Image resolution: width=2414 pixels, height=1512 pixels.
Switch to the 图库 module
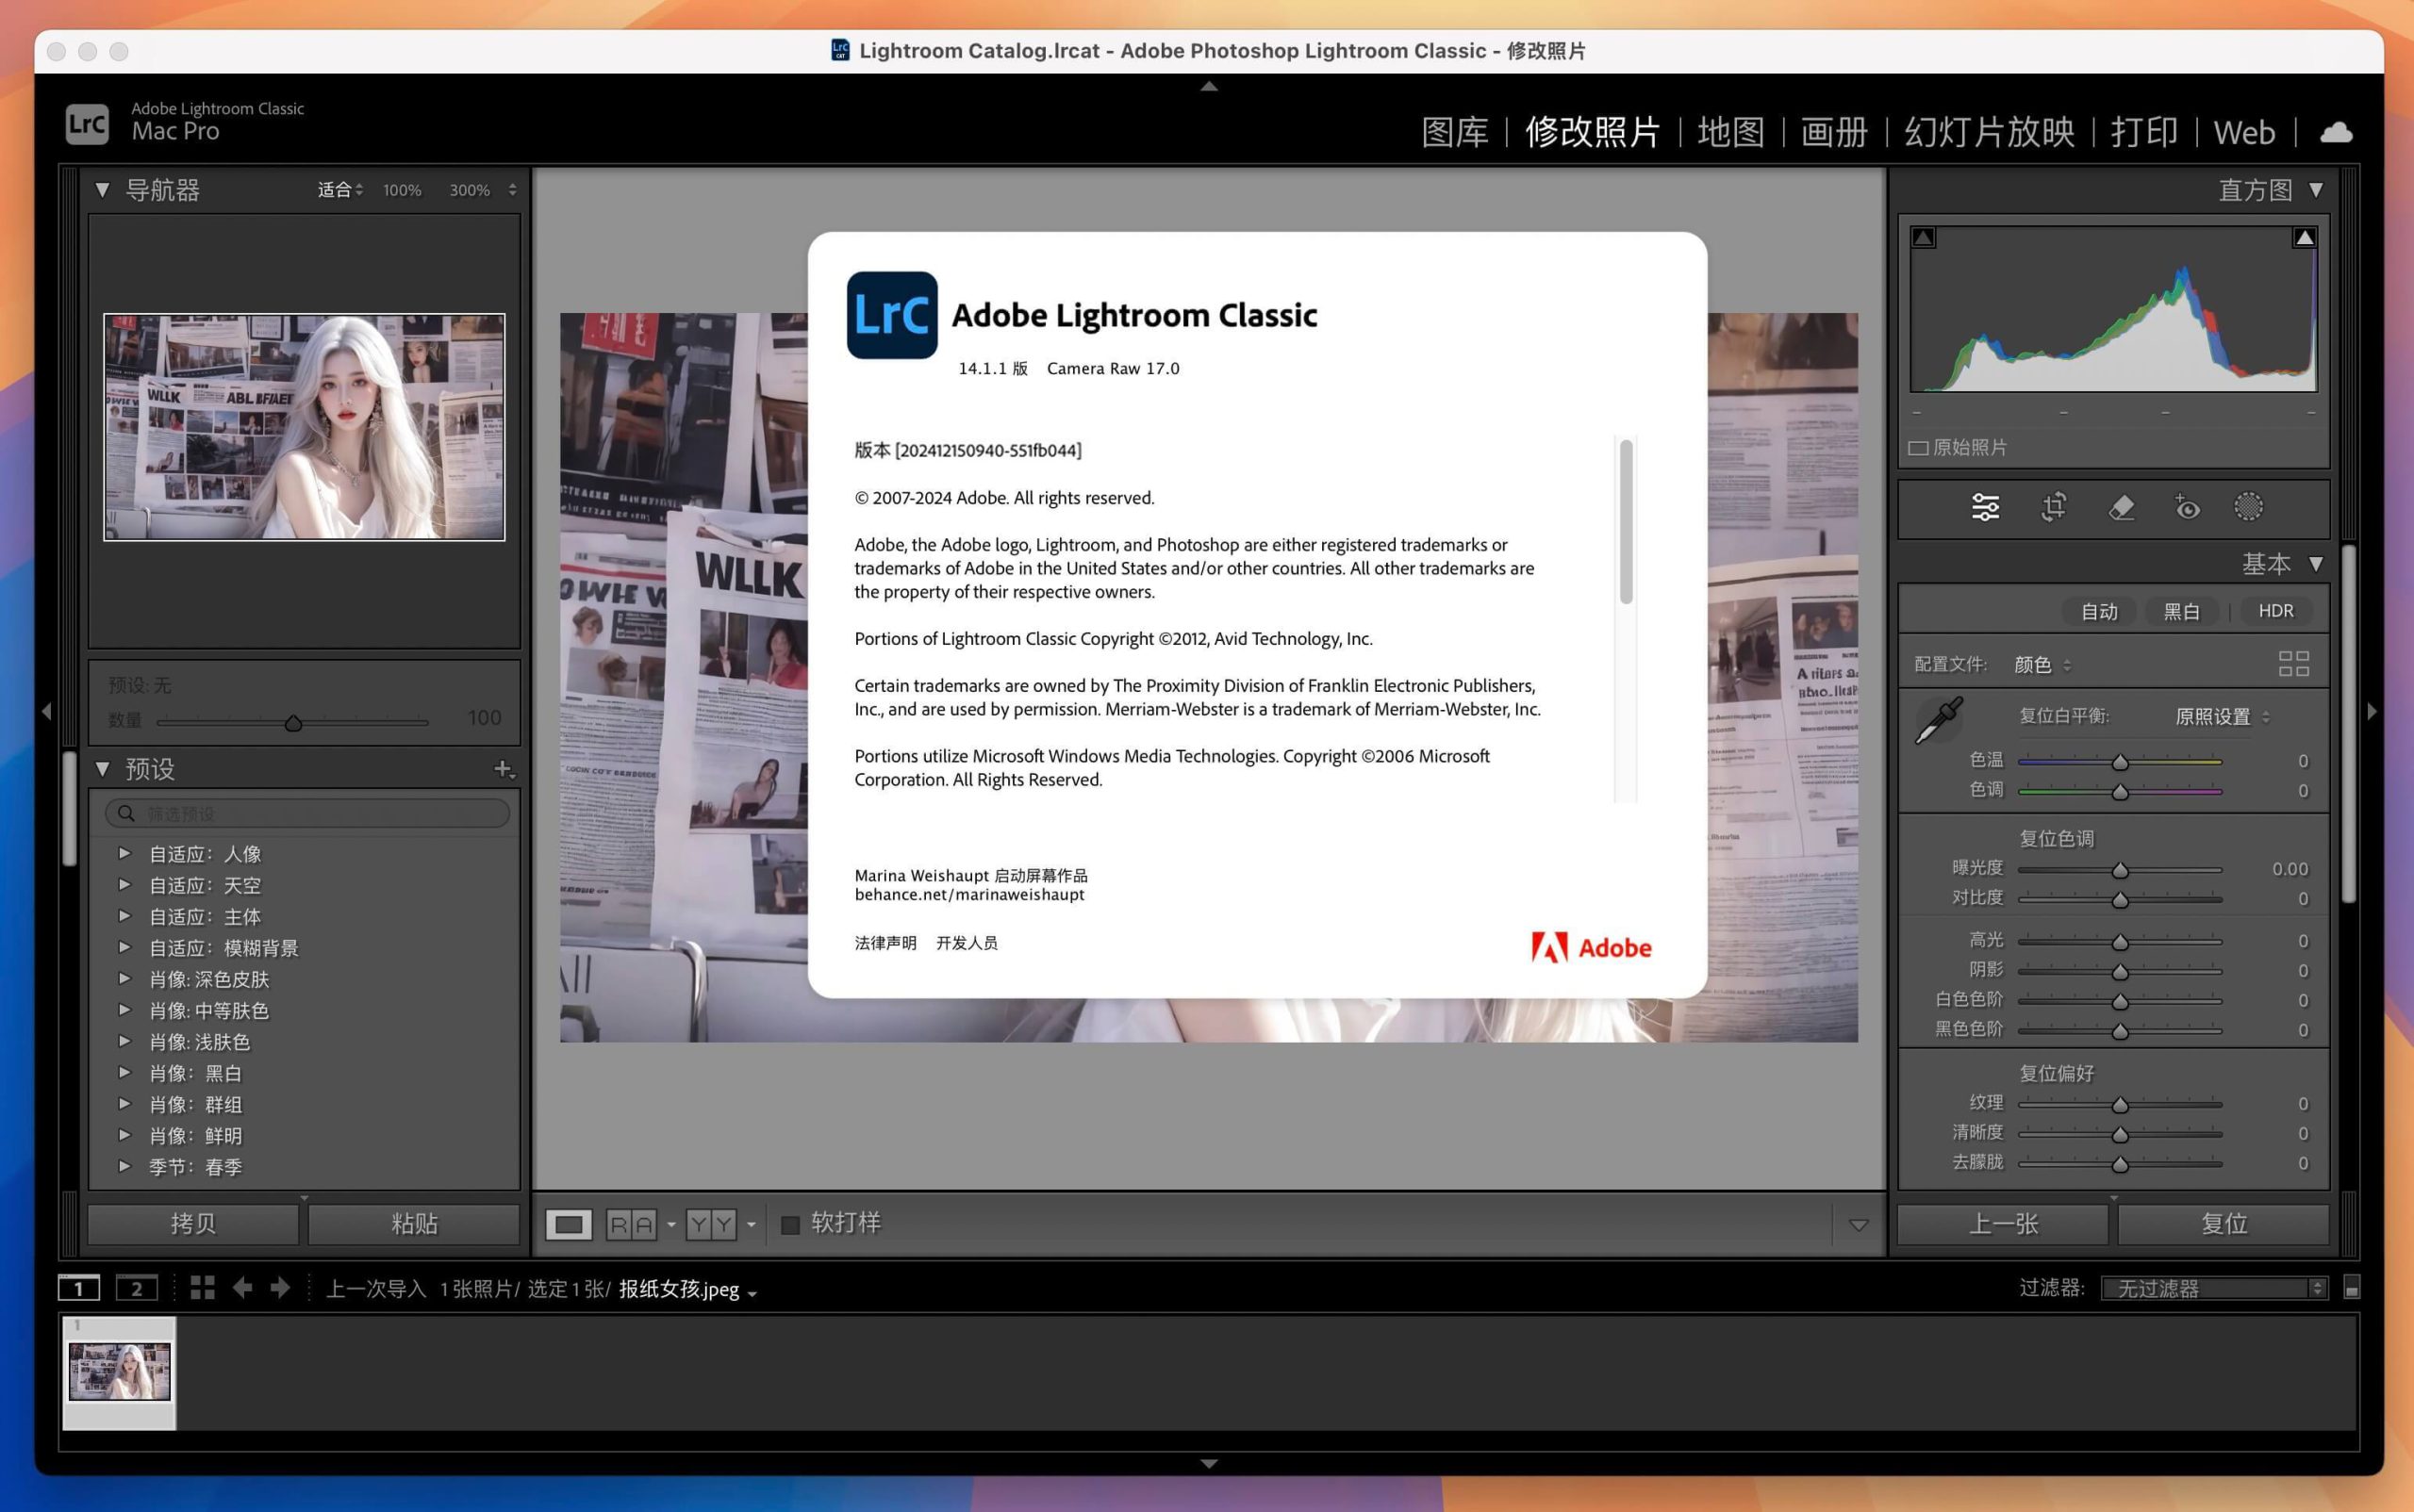pos(1456,131)
